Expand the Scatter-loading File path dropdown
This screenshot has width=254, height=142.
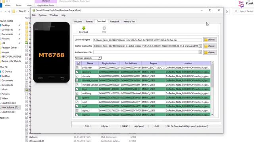coord(200,46)
